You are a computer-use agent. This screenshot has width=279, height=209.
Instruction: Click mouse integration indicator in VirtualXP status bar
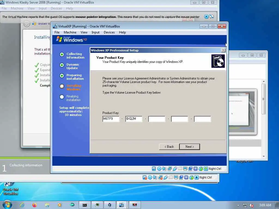(201, 169)
